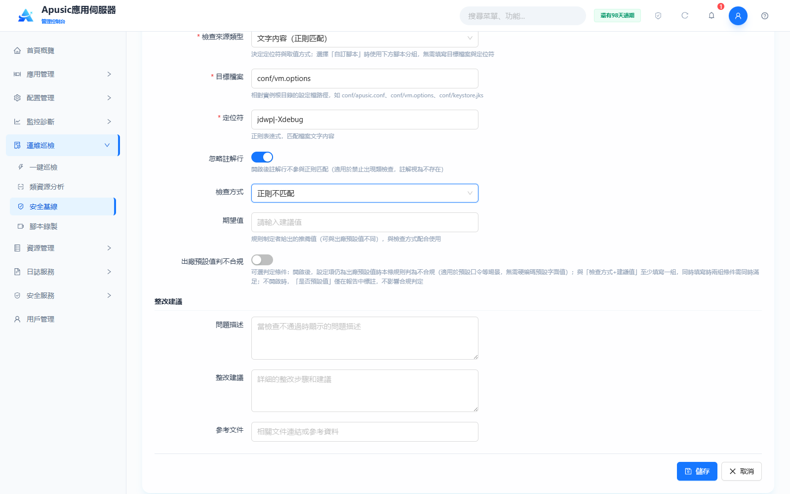790x494 pixels.
Task: Click the 管理控制台 subtitle link
Action: [53, 21]
